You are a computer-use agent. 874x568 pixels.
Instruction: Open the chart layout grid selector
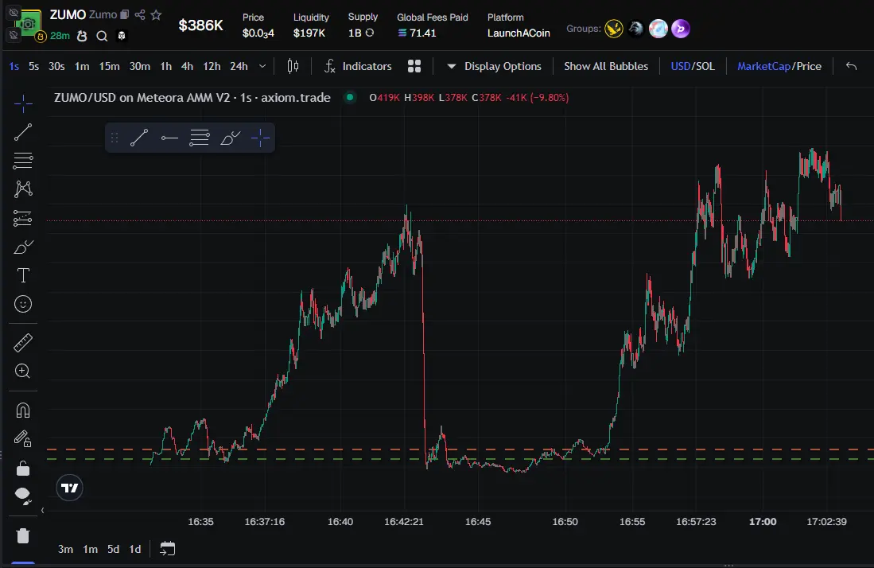tap(414, 66)
